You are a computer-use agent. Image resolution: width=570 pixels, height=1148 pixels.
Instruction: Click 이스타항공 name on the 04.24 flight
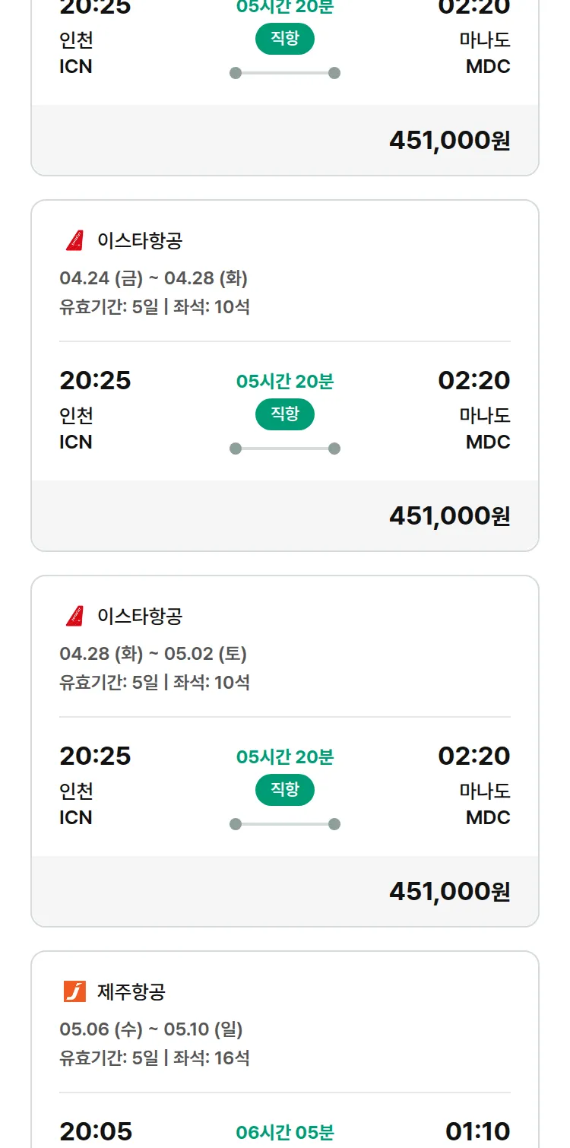pyautogui.click(x=140, y=240)
